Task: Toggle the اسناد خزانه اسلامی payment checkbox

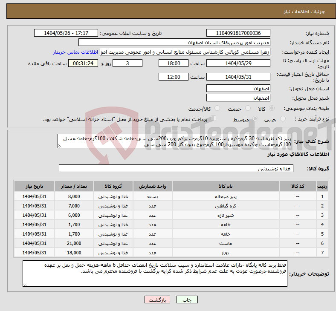Action: click(214, 118)
